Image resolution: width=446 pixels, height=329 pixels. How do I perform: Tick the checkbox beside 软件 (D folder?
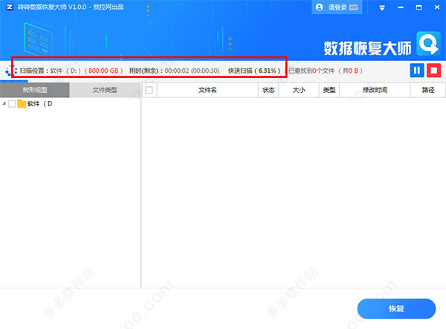pos(12,104)
